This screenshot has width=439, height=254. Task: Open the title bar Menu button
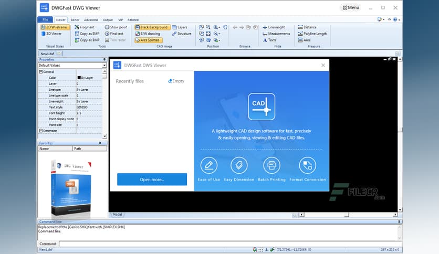coord(351,7)
